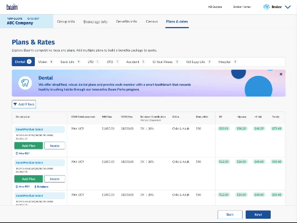Click the Dental plans column header
Screen dimensions: 297x223
pyautogui.click(x=23, y=117)
